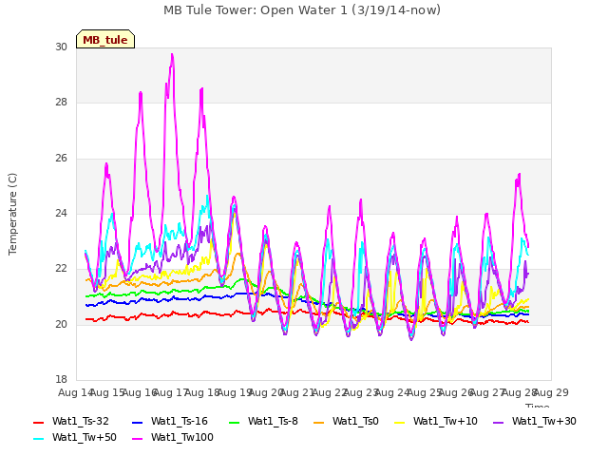
Task: Toggle the Wat1_Tw+30 legend entry
Action: (x=534, y=421)
